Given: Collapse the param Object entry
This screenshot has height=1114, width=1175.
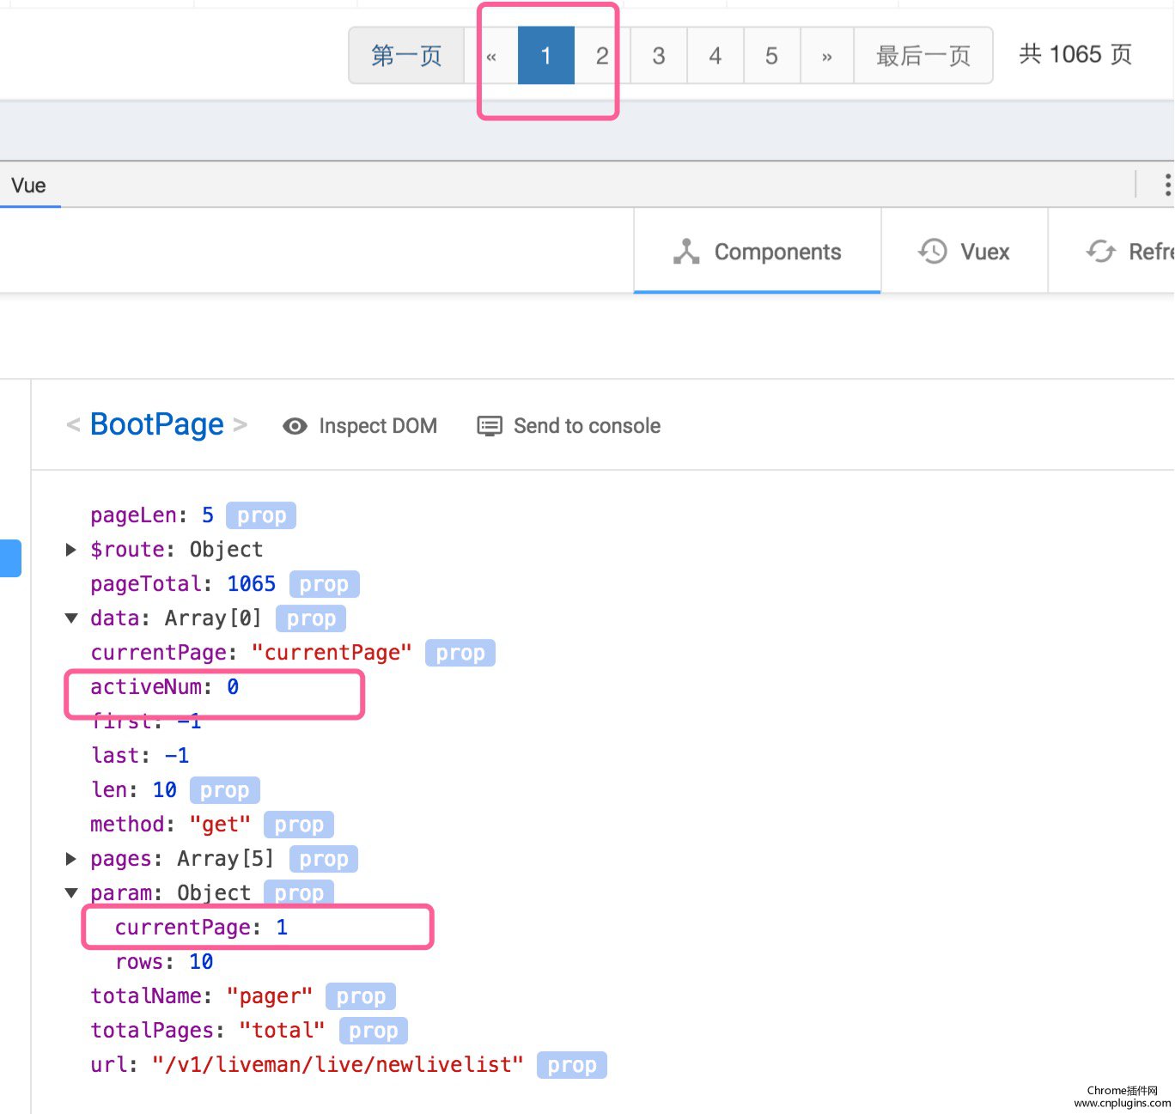Looking at the screenshot, I should (x=71, y=893).
